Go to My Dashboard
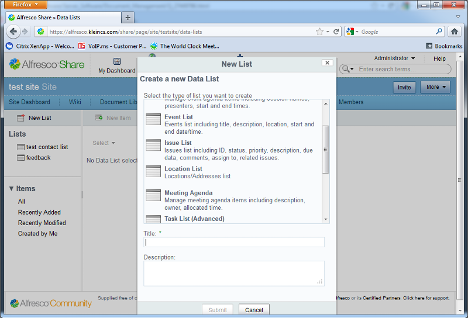 tap(116, 65)
